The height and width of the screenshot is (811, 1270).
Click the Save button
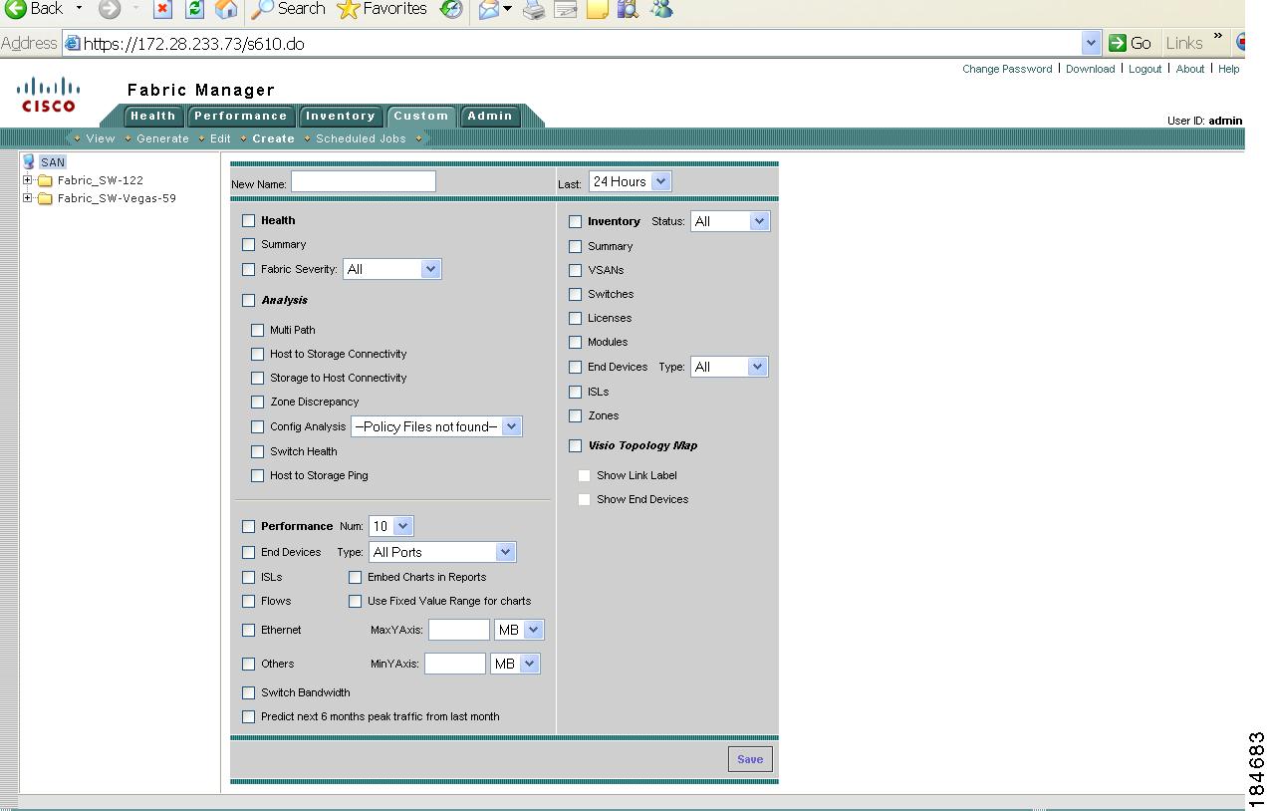(x=750, y=759)
